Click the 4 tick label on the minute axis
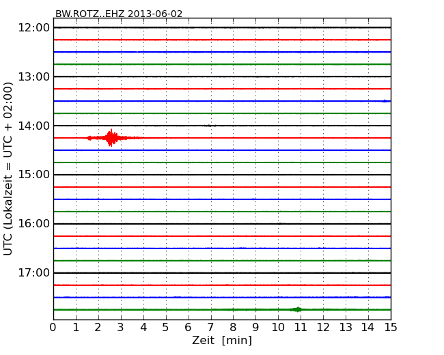Screen dimensions: 444x355 coord(143,328)
